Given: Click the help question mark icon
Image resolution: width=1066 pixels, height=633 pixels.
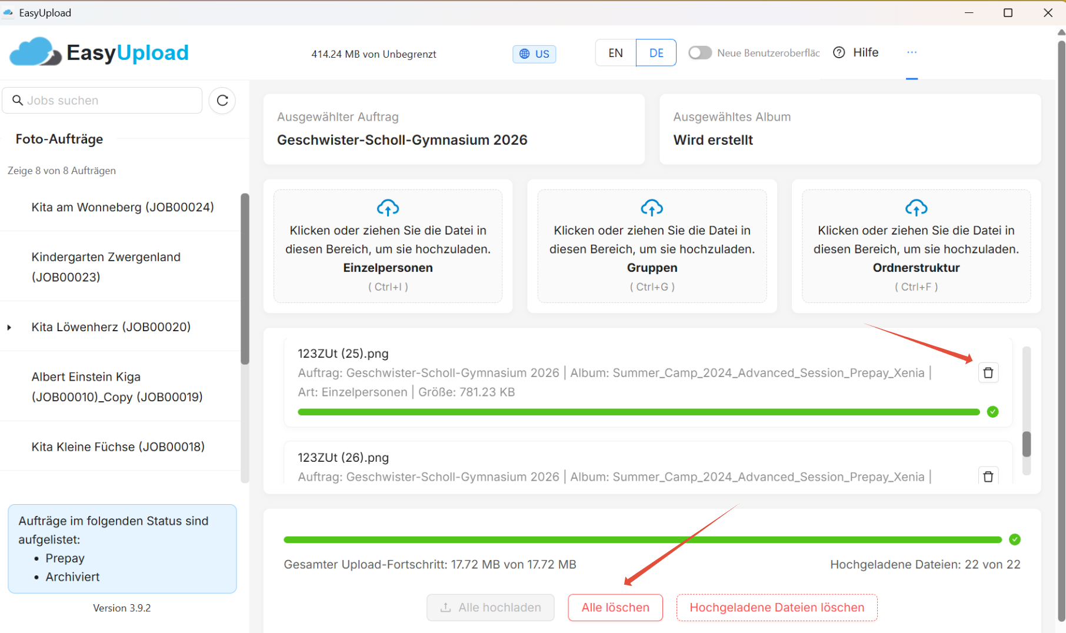Looking at the screenshot, I should click(x=839, y=52).
